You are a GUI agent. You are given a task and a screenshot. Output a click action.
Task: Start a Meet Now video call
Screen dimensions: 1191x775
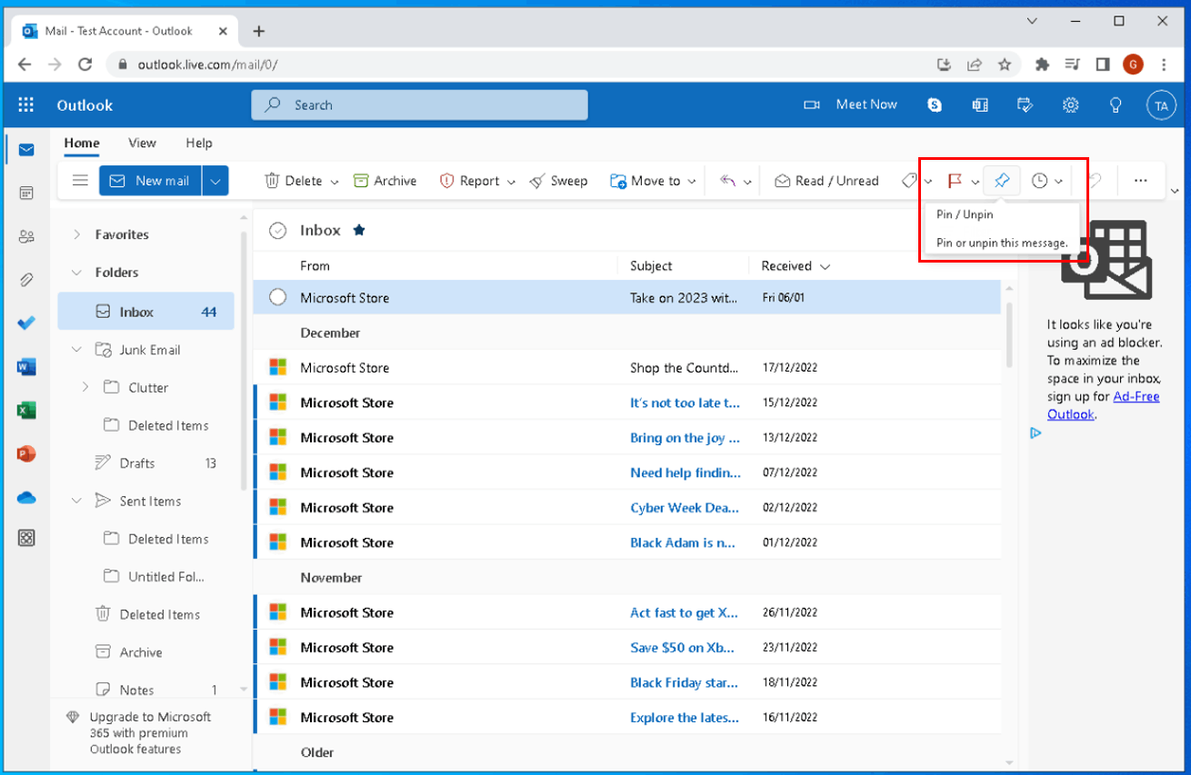(x=851, y=104)
